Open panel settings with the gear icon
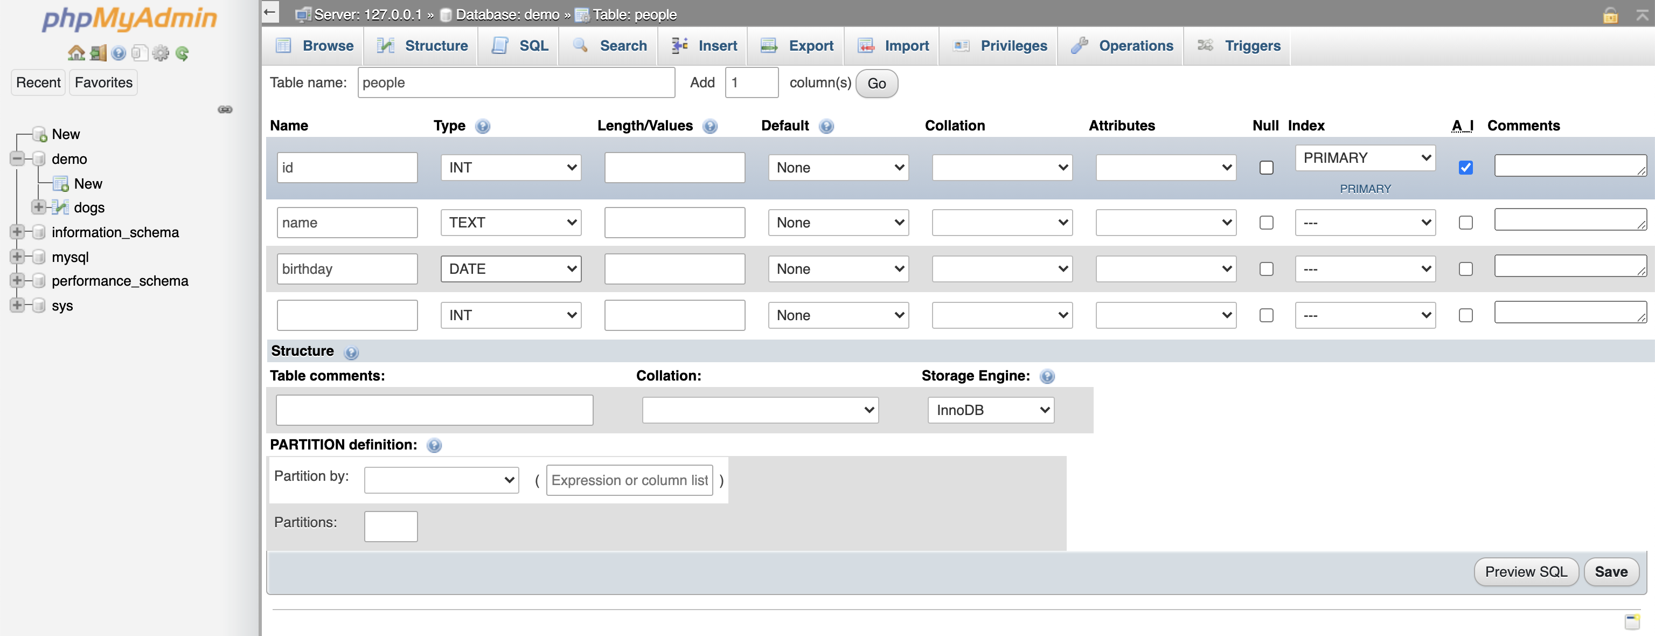The image size is (1655, 636). [160, 53]
